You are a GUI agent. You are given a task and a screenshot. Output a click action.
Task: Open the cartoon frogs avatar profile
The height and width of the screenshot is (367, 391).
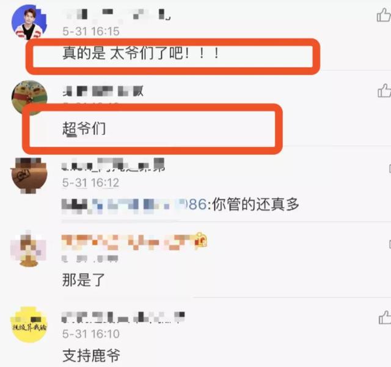(29, 97)
